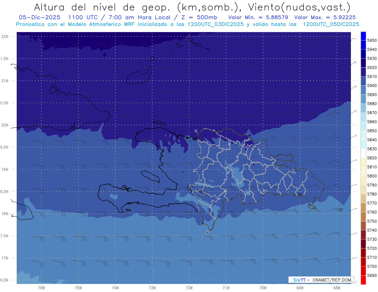Click the '5770' color bar value
378x292 pixels.
tap(372, 203)
